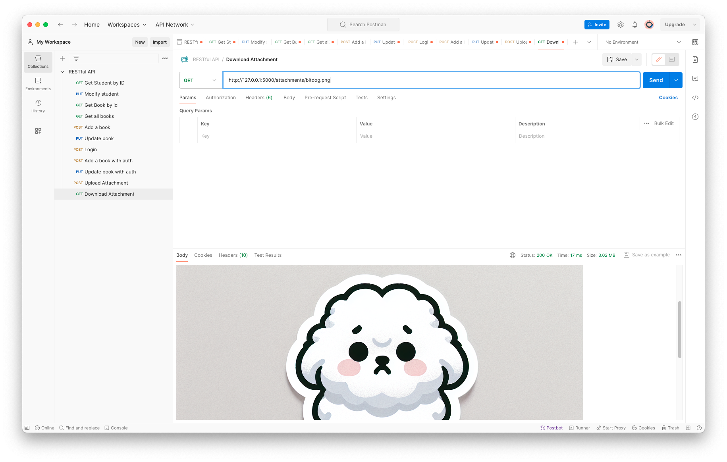Click the response body vertical scrollbar
The height and width of the screenshot is (462, 727).
click(x=680, y=329)
